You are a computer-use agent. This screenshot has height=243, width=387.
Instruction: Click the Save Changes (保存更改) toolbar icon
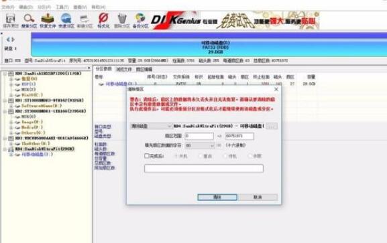pyautogui.click(x=11, y=21)
